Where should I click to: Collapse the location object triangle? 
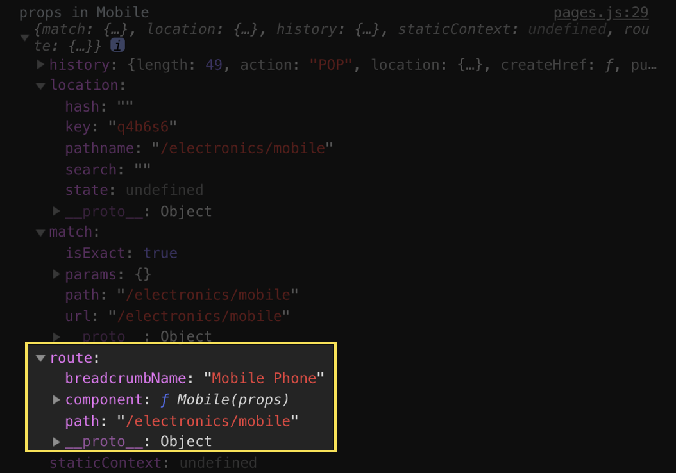click(x=40, y=86)
